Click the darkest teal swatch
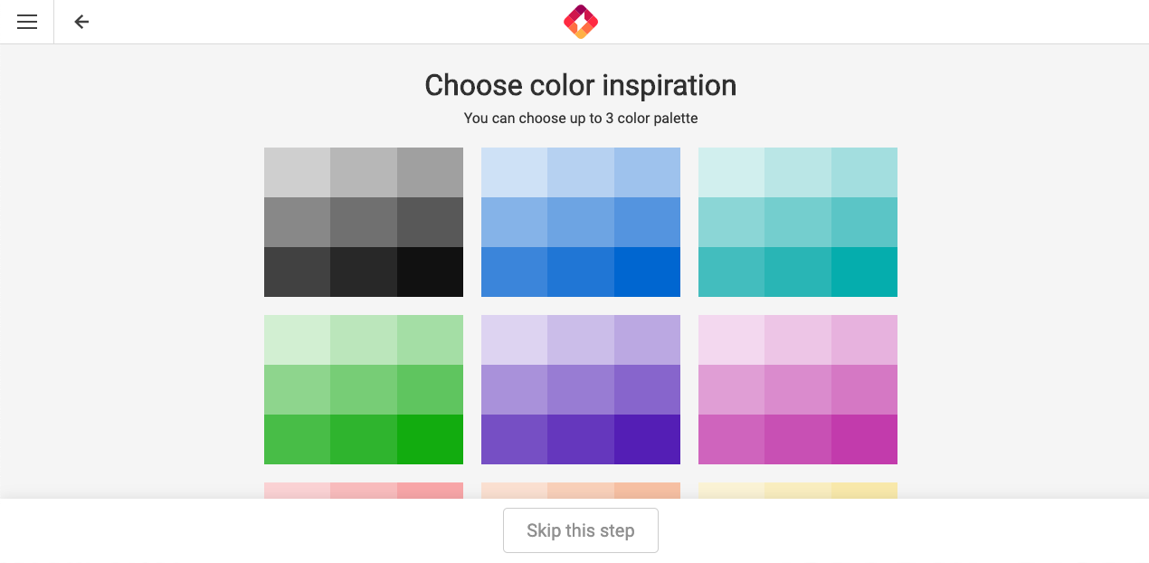Screen dimensions: 1149x563 pos(865,272)
